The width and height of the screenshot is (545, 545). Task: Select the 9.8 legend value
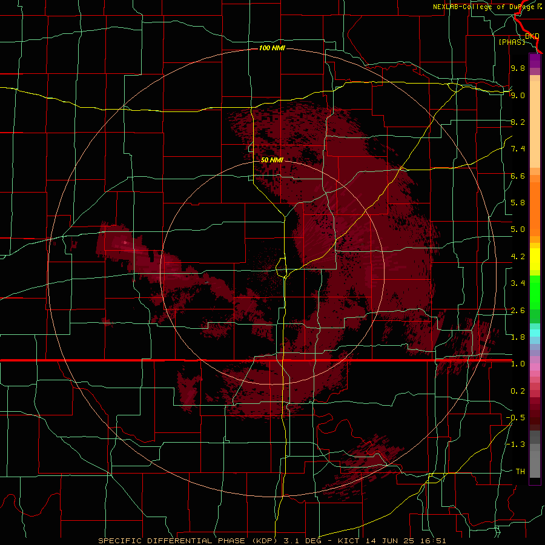[x=518, y=68]
